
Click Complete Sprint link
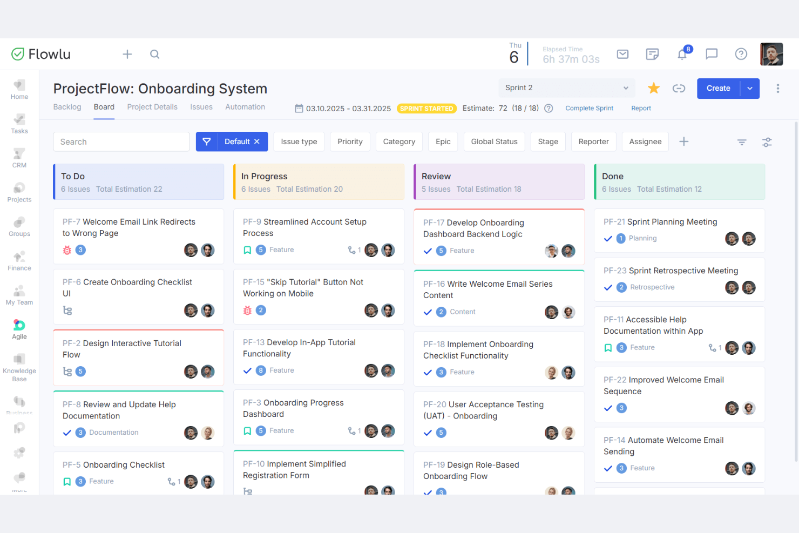point(590,108)
